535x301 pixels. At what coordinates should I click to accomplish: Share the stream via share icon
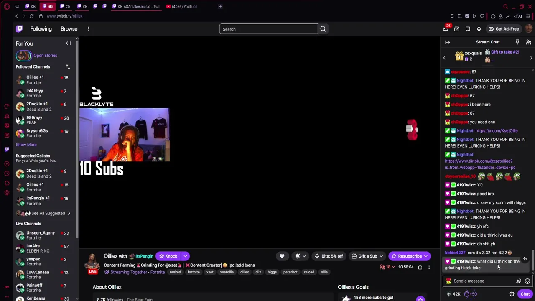(420, 267)
